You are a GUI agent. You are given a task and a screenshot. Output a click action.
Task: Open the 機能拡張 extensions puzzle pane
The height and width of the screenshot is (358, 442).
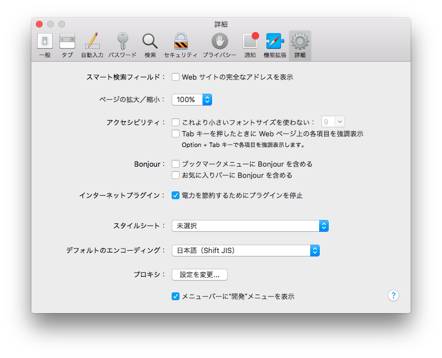coord(275,45)
